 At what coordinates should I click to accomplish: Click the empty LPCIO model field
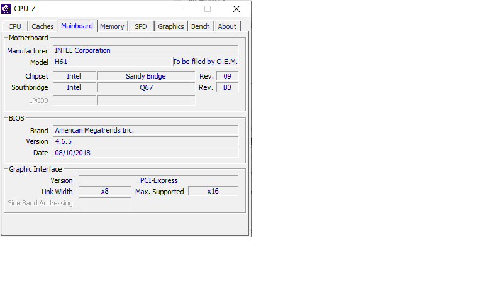tap(146, 101)
